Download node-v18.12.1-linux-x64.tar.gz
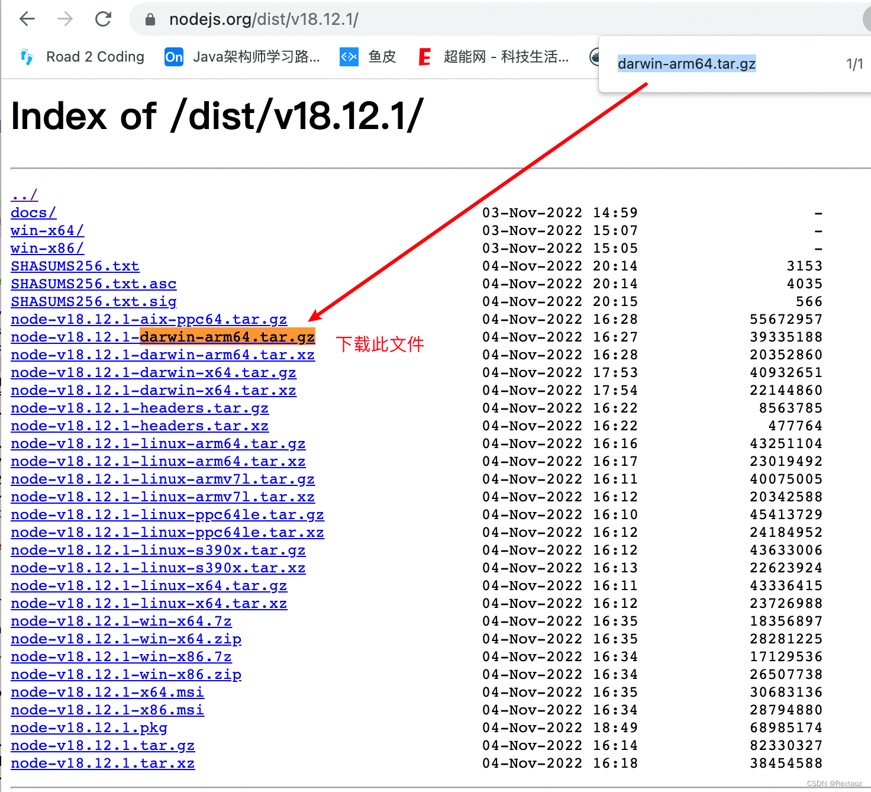Screen dimensions: 871x792 click(149, 585)
